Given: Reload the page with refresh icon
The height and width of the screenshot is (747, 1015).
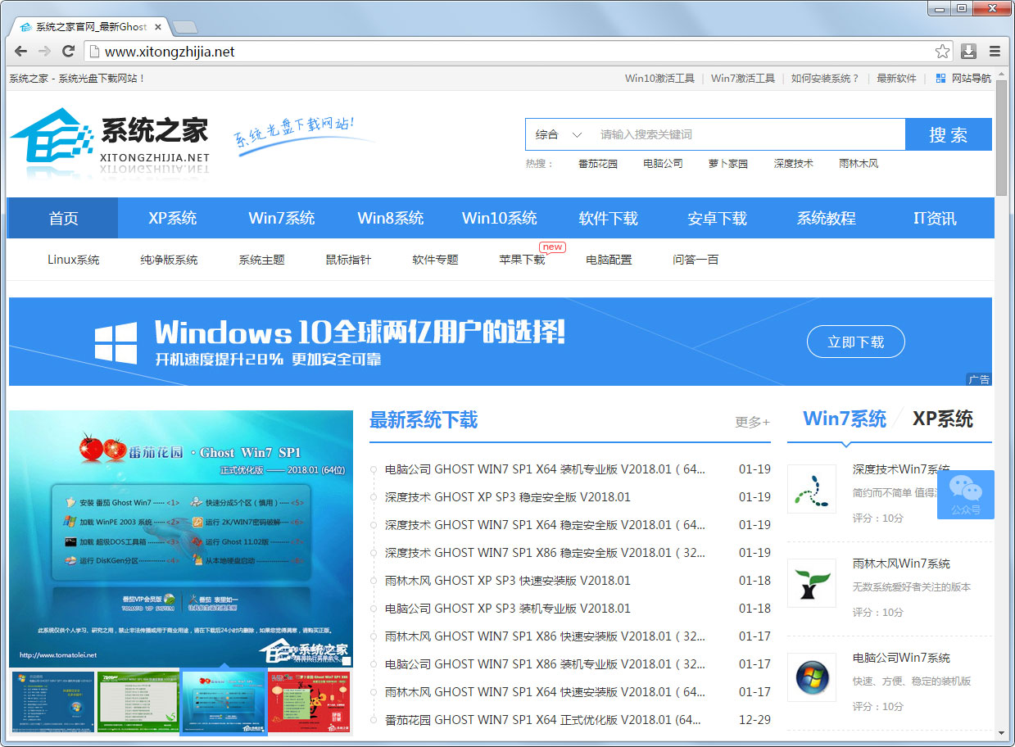Looking at the screenshot, I should tap(68, 52).
